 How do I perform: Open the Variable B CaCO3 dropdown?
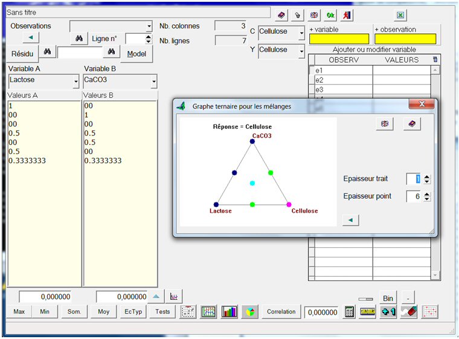(153, 81)
